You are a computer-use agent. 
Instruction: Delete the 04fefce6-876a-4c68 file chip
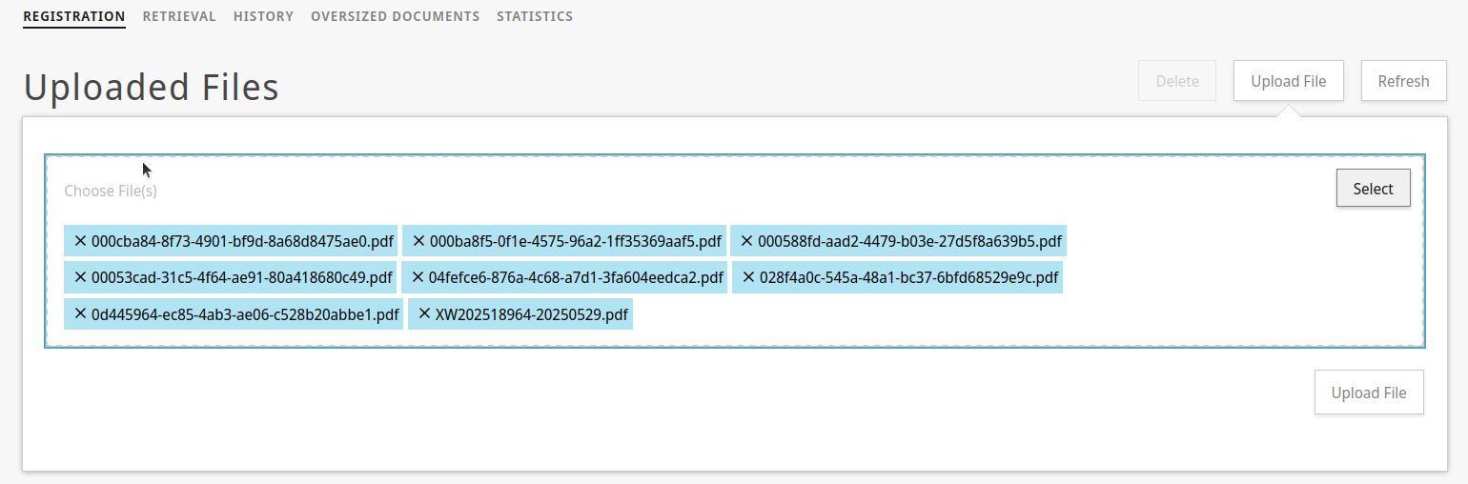pyautogui.click(x=418, y=278)
